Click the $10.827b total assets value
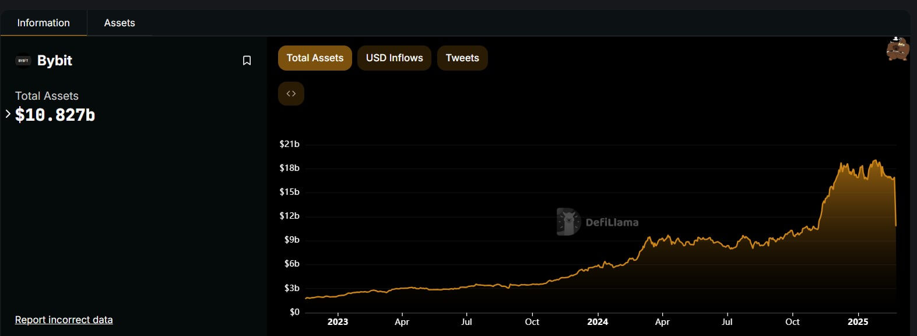This screenshot has height=336, width=917. tap(55, 115)
